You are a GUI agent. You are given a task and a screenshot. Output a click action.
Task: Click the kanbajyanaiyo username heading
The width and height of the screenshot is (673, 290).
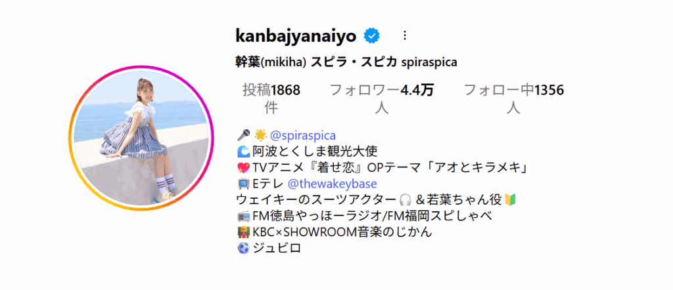coord(296,36)
